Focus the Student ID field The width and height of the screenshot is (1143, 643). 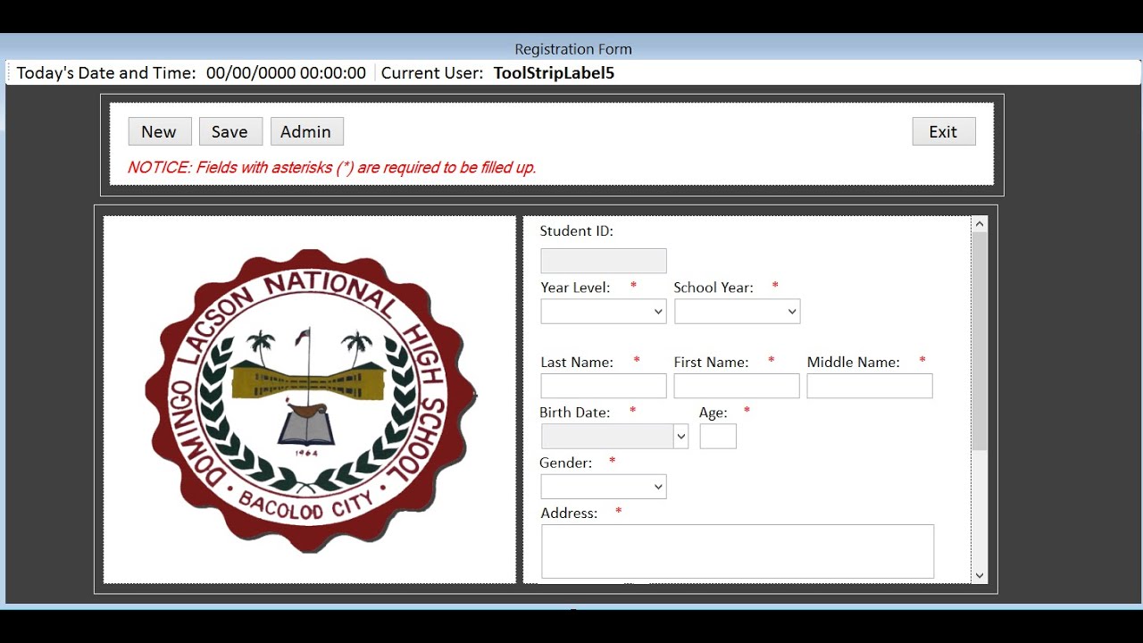click(x=604, y=261)
